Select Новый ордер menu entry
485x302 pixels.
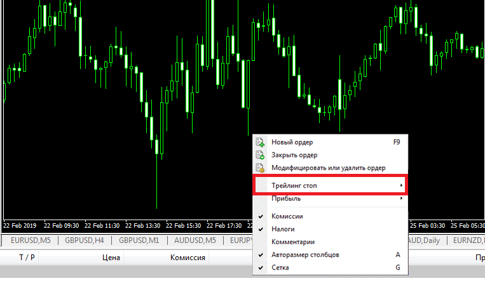point(292,142)
